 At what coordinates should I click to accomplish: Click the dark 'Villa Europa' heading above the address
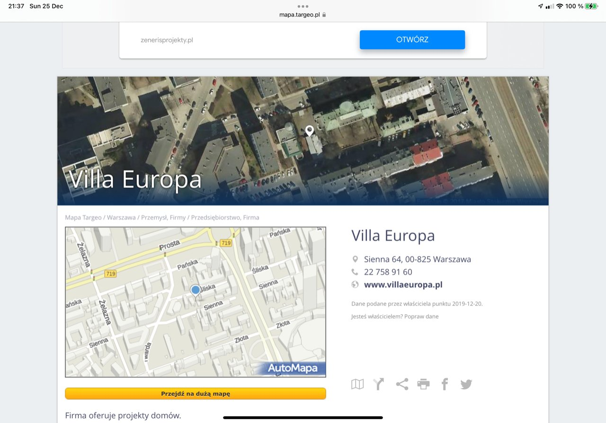pos(393,236)
